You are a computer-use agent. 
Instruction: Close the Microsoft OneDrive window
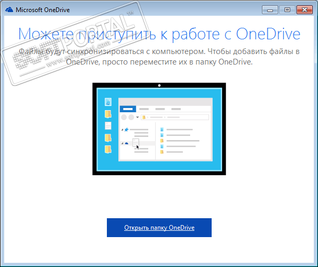(x=304, y=10)
